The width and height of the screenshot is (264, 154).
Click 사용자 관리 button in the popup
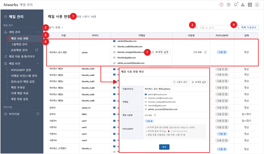click(x=180, y=82)
